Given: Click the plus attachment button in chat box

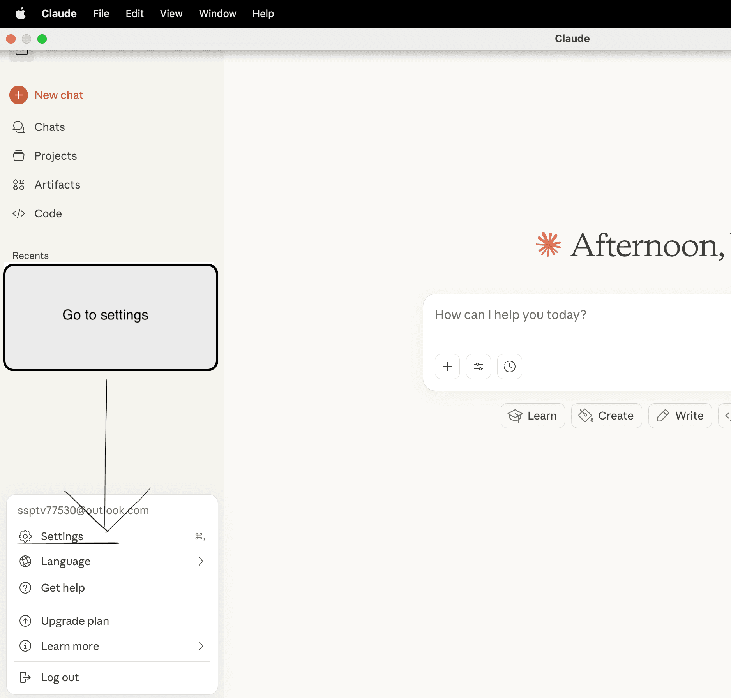Looking at the screenshot, I should click(x=447, y=367).
